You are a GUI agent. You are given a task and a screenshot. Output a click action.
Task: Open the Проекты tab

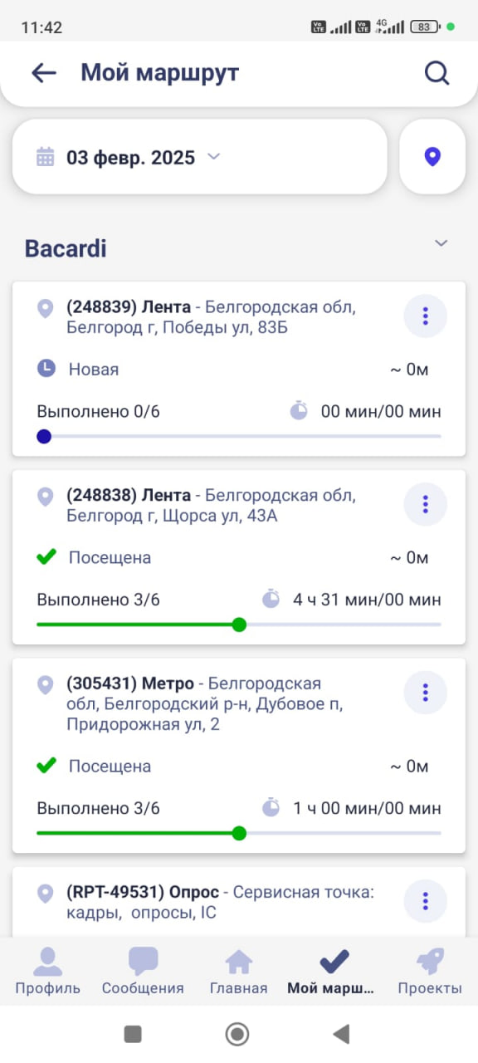(x=430, y=972)
